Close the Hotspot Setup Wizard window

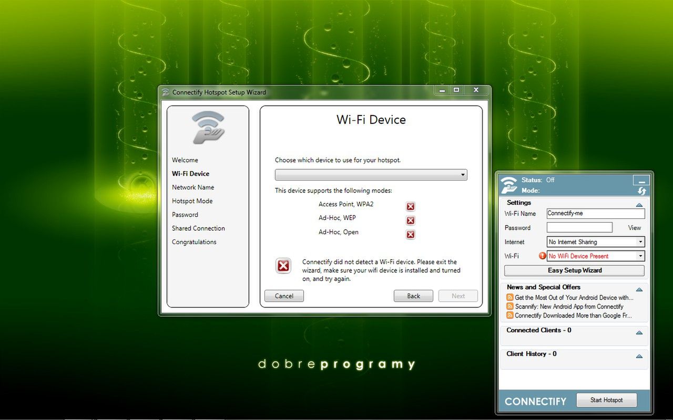tap(475, 91)
